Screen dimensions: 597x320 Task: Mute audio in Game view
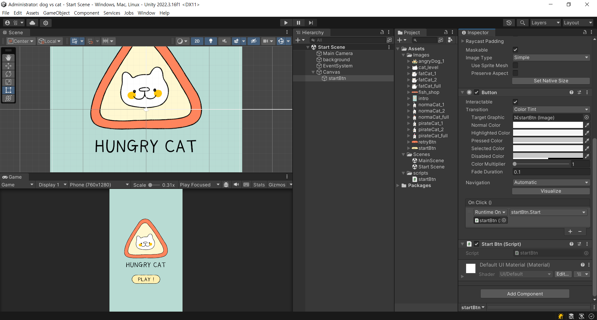[236, 185]
